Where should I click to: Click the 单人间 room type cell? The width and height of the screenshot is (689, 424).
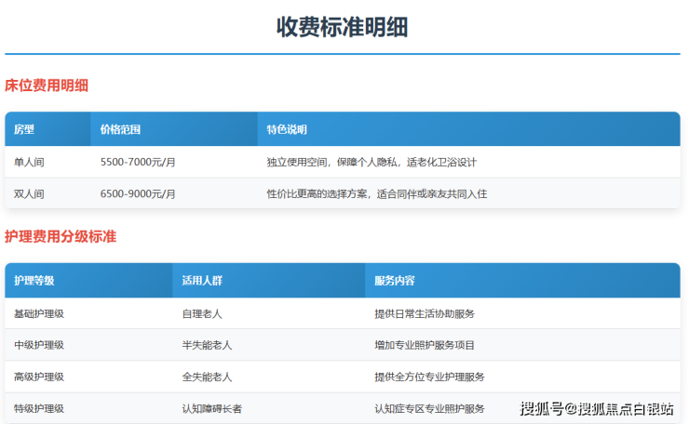pos(29,162)
